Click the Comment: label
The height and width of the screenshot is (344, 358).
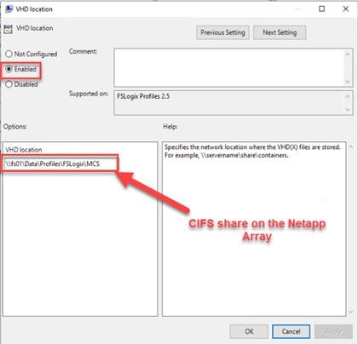tap(83, 51)
